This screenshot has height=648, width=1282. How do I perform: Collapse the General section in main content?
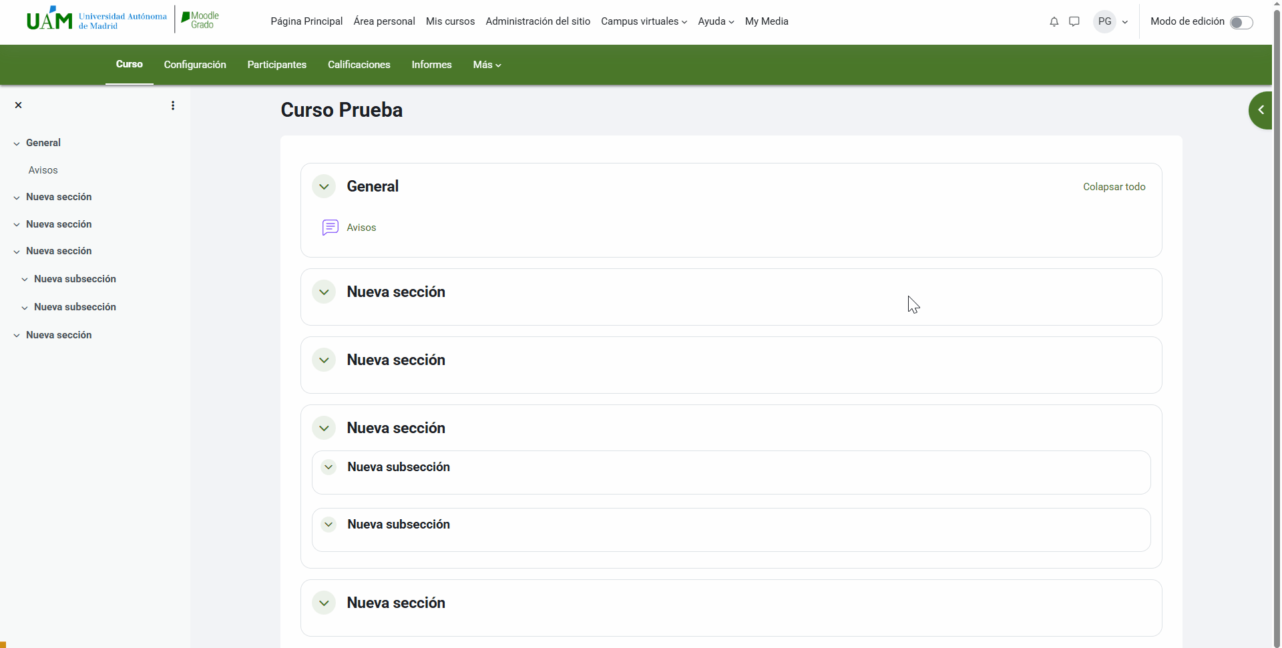coord(324,187)
